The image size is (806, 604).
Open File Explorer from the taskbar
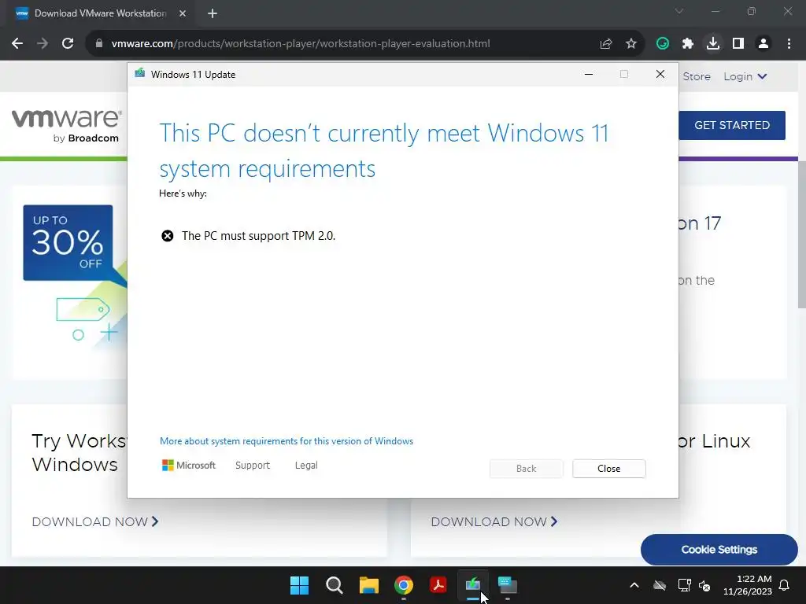pos(368,585)
